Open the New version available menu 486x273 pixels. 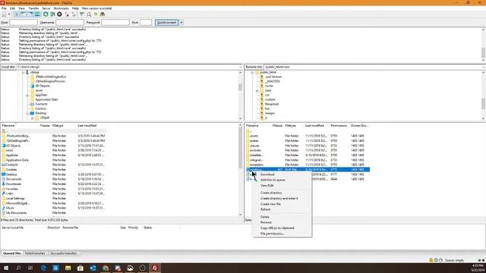click(x=96, y=8)
